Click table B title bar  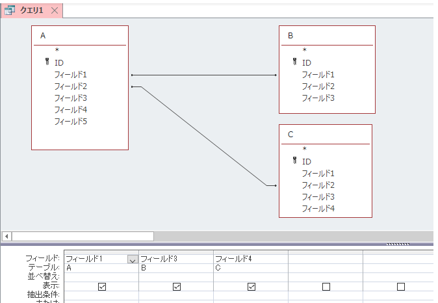click(x=327, y=36)
